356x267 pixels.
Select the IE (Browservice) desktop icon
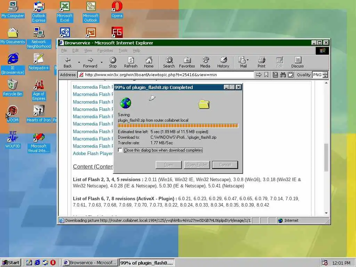(13, 64)
